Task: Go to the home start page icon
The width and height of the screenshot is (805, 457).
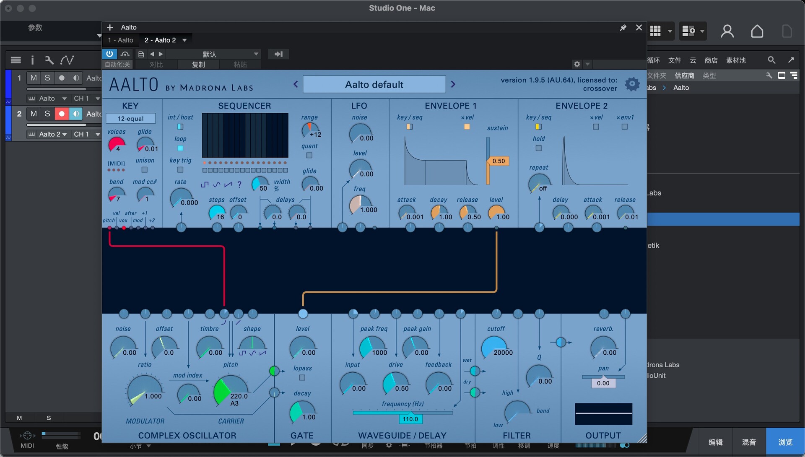Action: (x=757, y=31)
